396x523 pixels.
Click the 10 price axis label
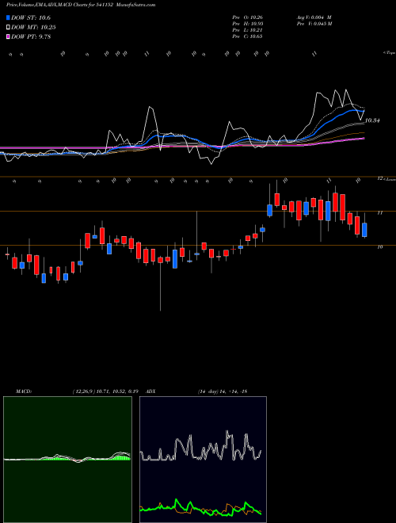pos(379,246)
